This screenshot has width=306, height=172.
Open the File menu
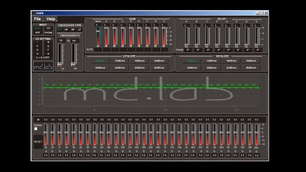37,19
